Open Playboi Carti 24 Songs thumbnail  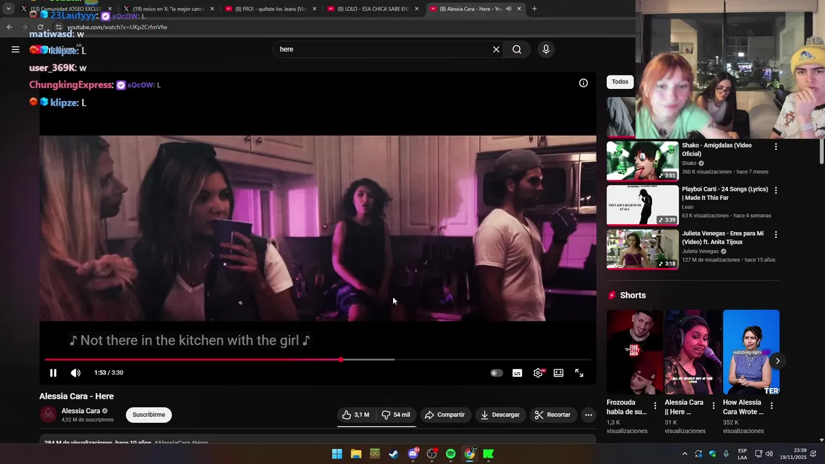pos(643,205)
